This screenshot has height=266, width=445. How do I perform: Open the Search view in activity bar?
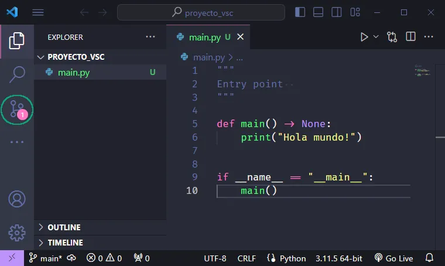(x=17, y=74)
